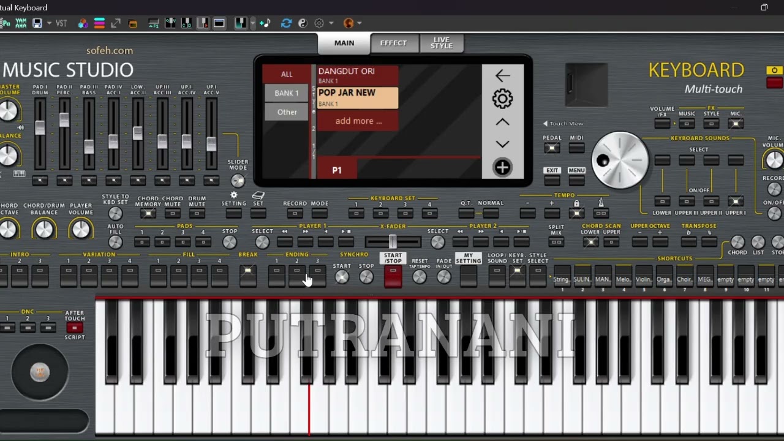784x441 pixels.
Task: Open the profile avatar dropdown arrow
Action: coord(360,23)
